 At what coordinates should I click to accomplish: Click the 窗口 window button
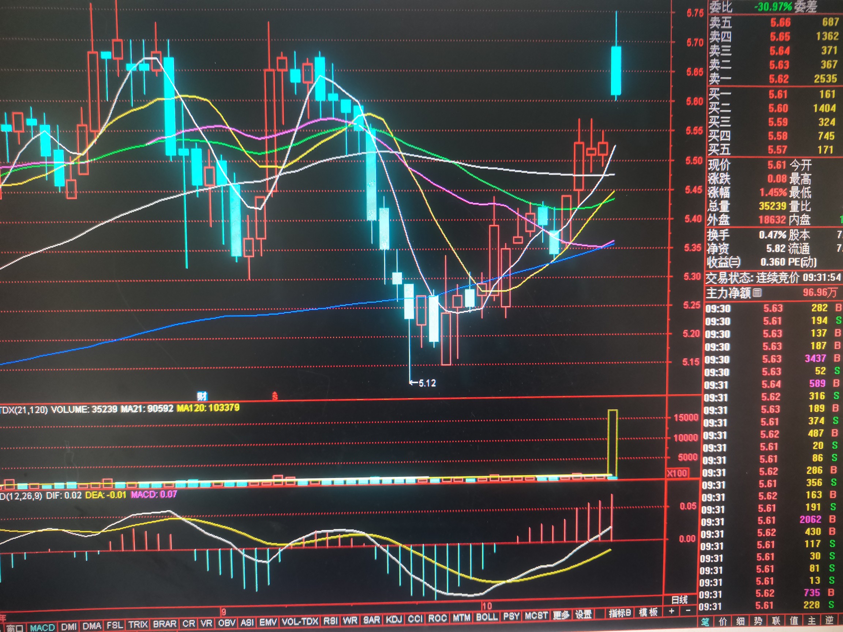coord(15,628)
